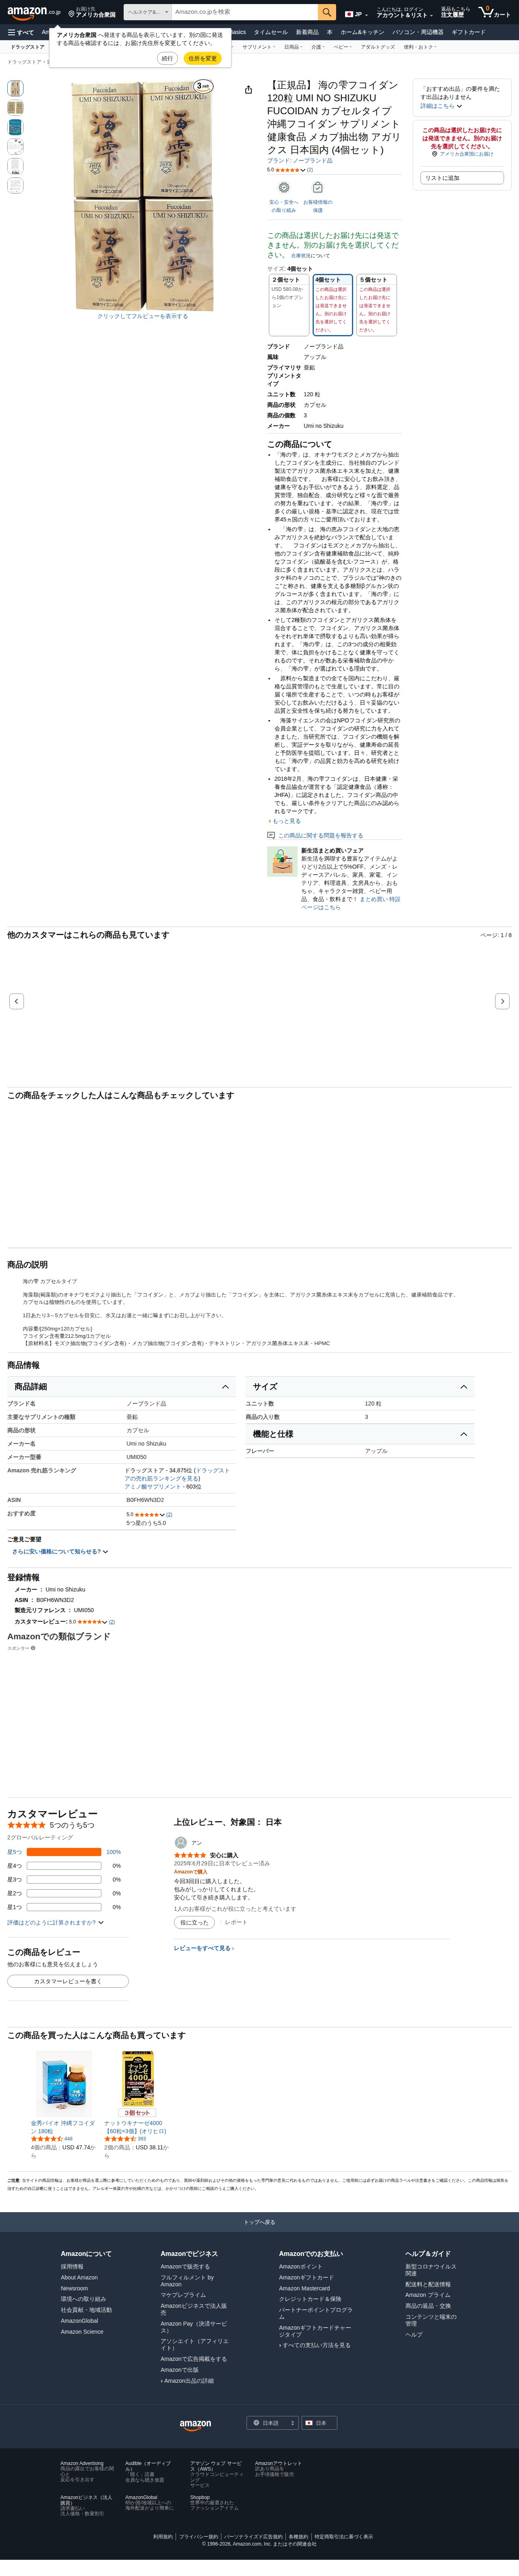Click the report issue icon under description
The image size is (519, 2576).
click(271, 835)
